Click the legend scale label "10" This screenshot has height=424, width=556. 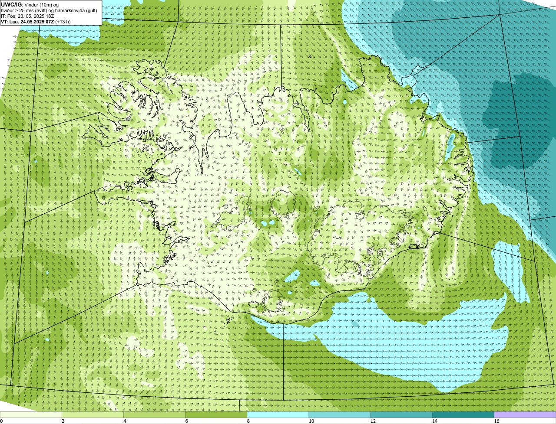tap(311, 421)
